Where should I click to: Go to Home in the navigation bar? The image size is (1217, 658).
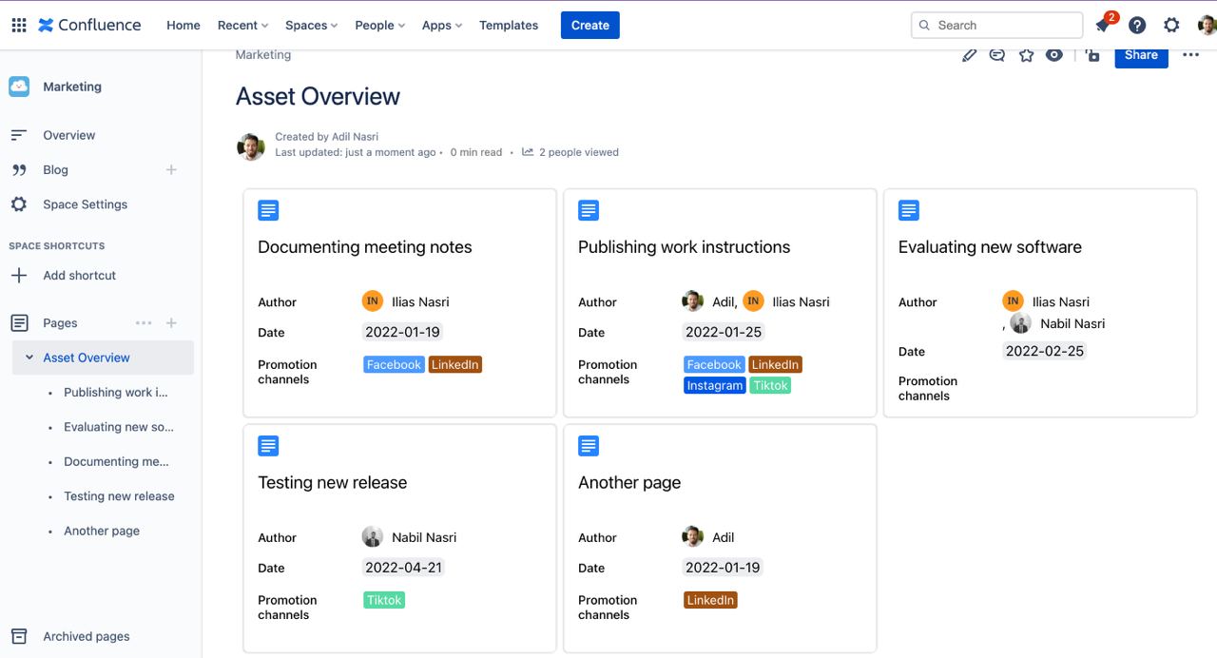coord(183,25)
